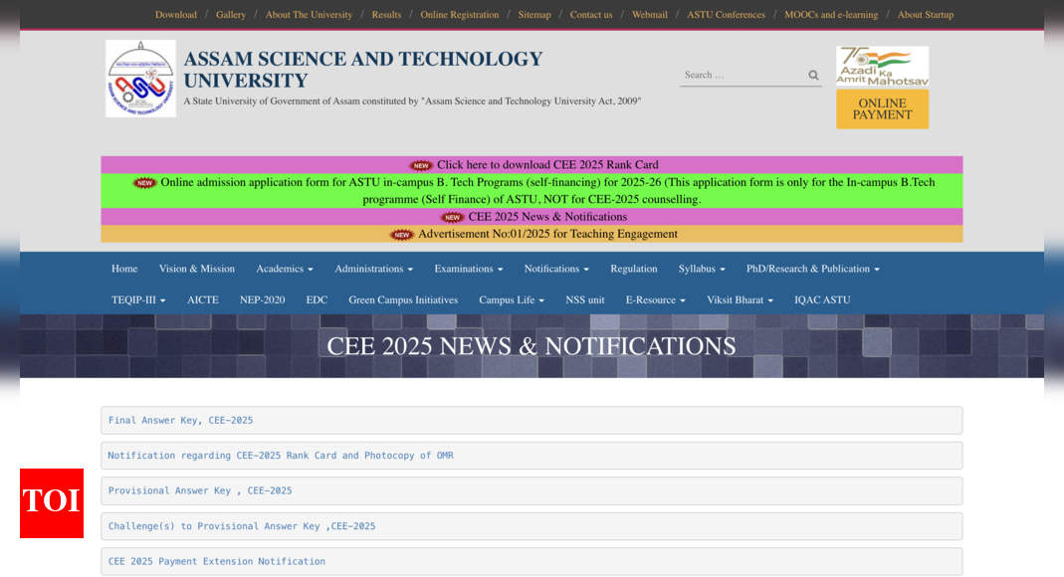
Task: Open the Final Answer Key, CEE-2025 link
Action: click(x=180, y=420)
